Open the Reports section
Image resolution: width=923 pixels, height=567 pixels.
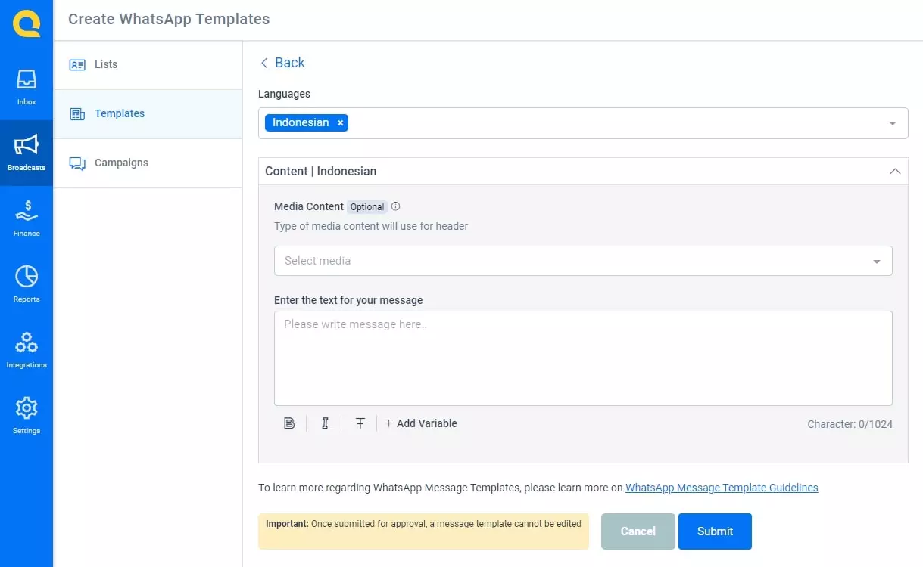pyautogui.click(x=27, y=284)
